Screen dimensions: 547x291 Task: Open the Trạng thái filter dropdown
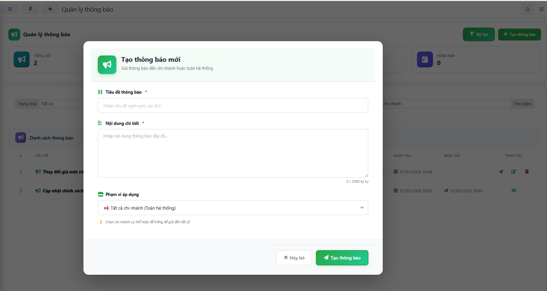pos(62,104)
